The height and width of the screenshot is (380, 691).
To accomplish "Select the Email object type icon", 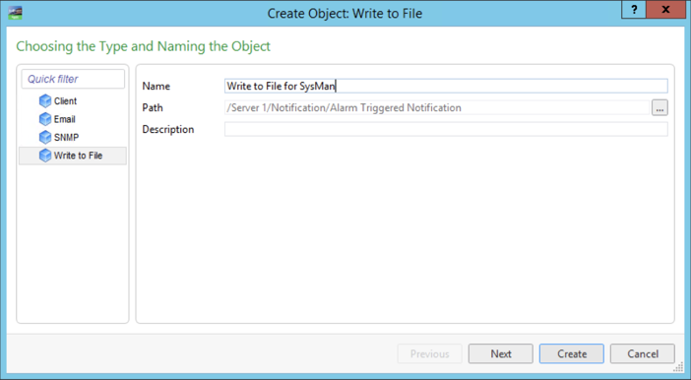I will 45,119.
